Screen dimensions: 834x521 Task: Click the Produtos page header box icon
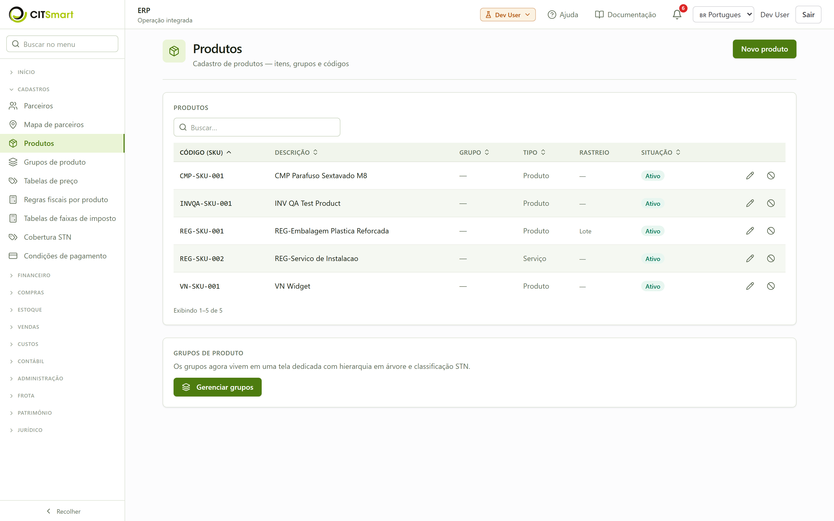(174, 51)
